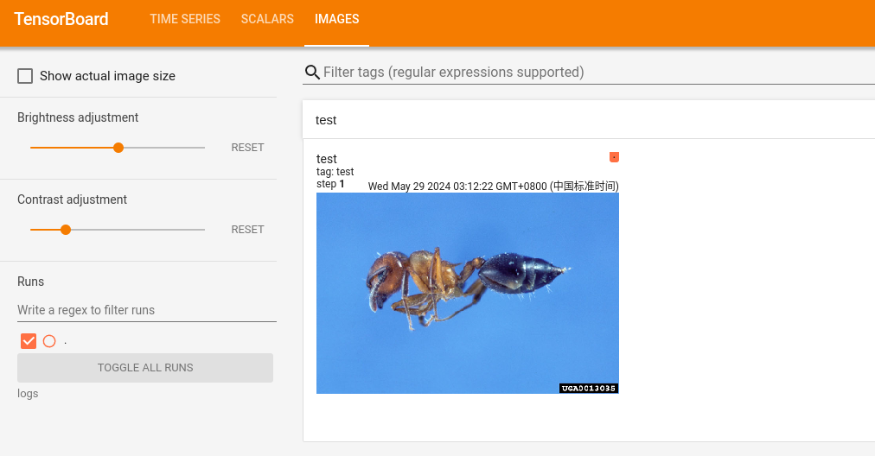Select the Images tab
This screenshot has height=456, width=875.
click(x=336, y=19)
